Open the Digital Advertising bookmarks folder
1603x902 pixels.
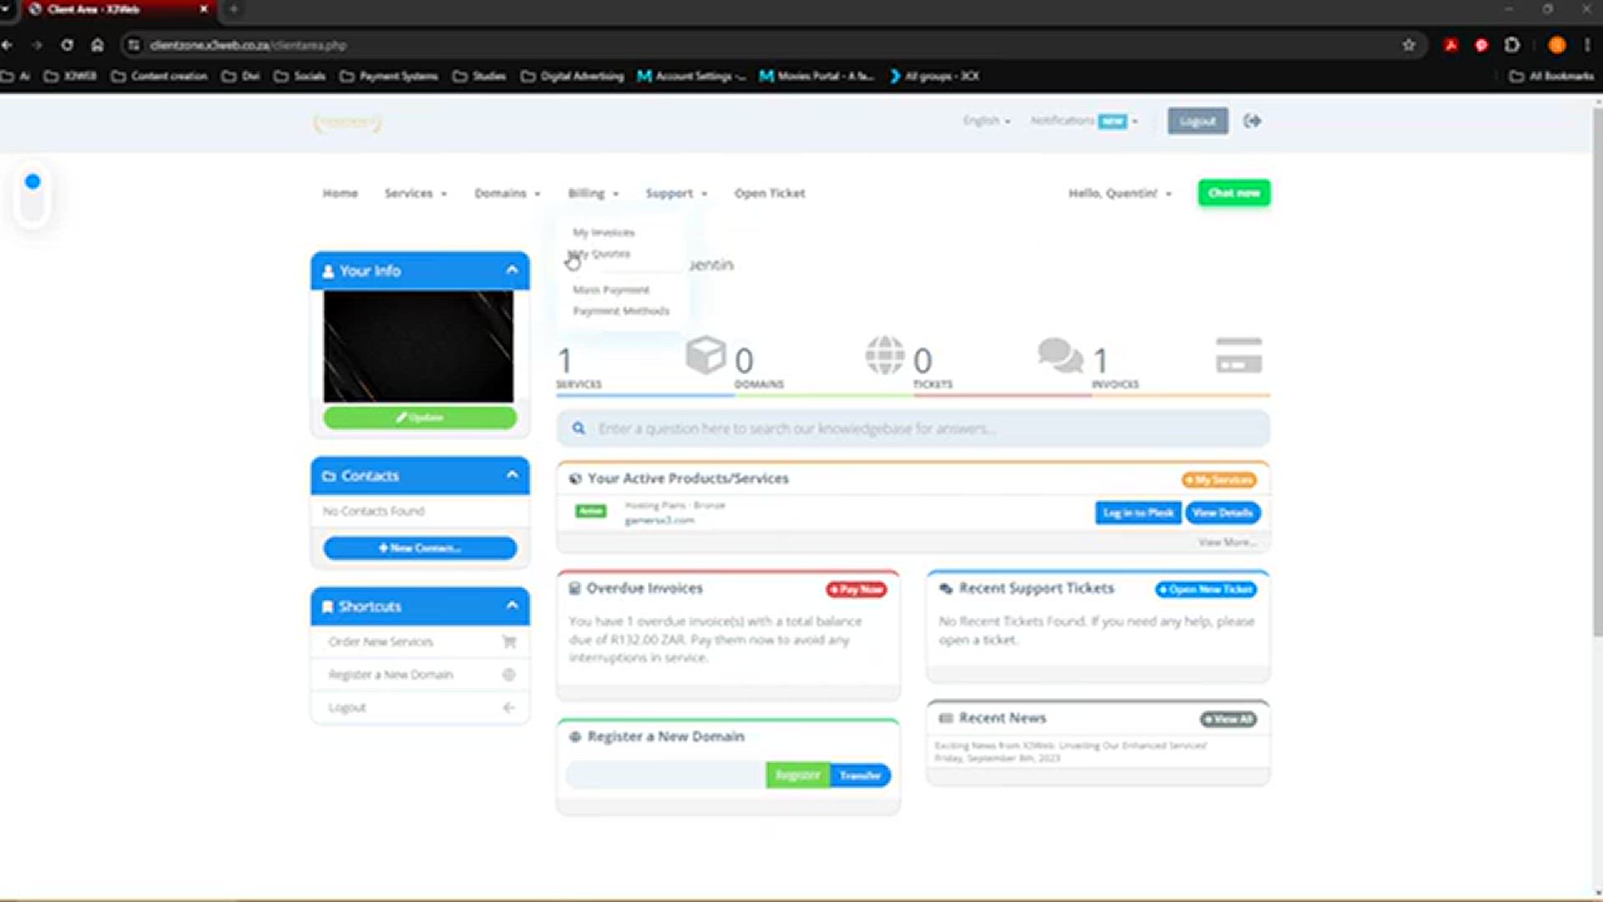pos(573,76)
